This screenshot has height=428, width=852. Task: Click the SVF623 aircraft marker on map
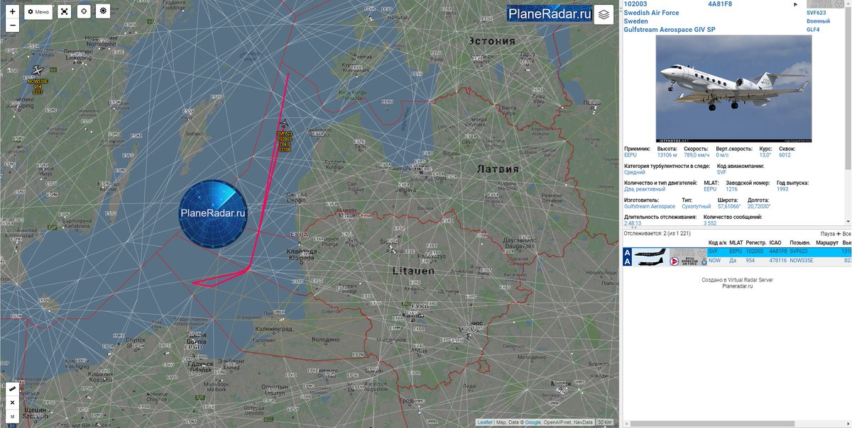(x=283, y=124)
